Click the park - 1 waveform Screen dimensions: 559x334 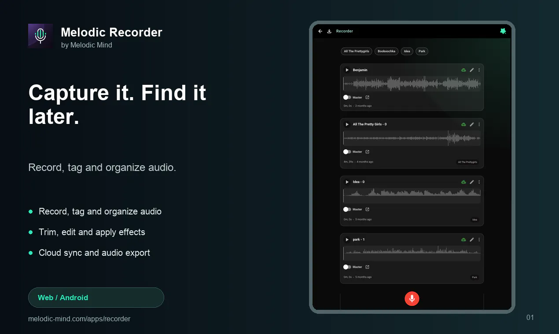click(412, 253)
